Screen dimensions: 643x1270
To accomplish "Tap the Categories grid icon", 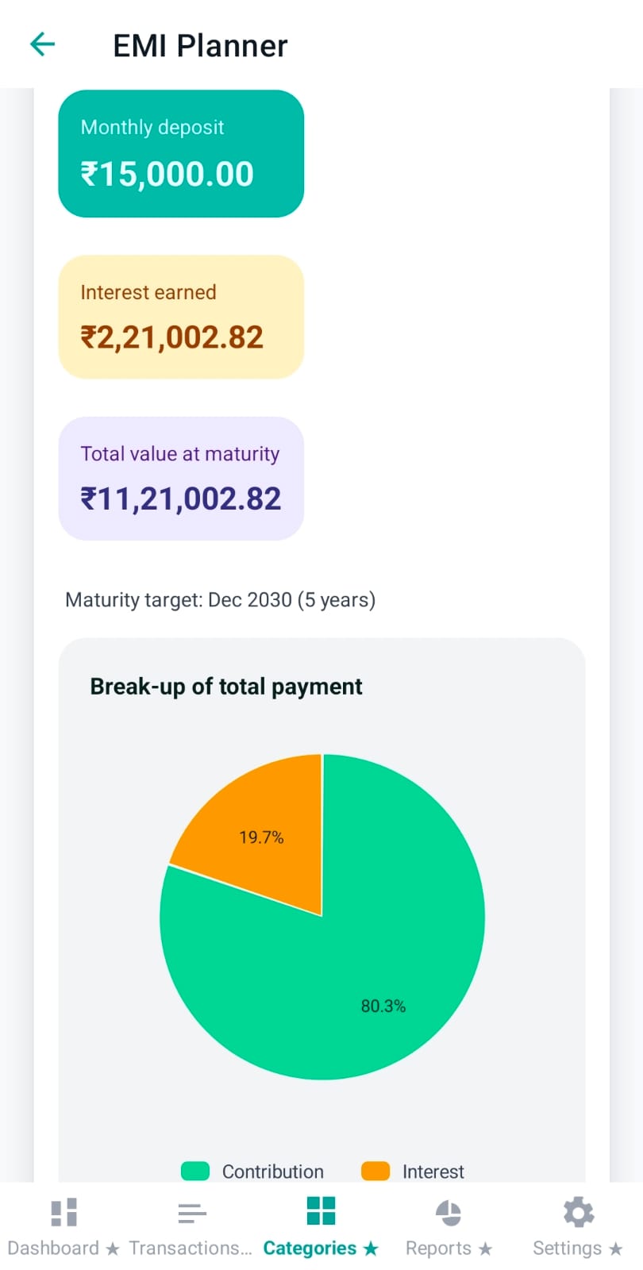I will coord(321,1211).
